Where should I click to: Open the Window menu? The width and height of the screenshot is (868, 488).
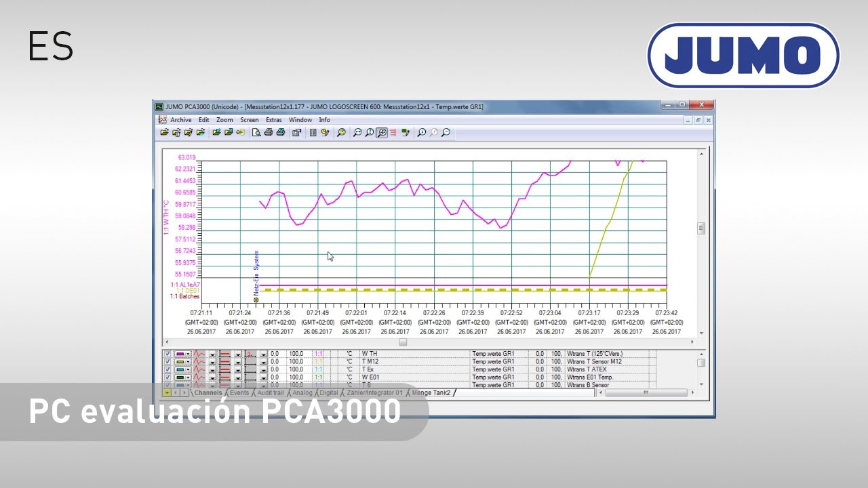click(x=300, y=120)
